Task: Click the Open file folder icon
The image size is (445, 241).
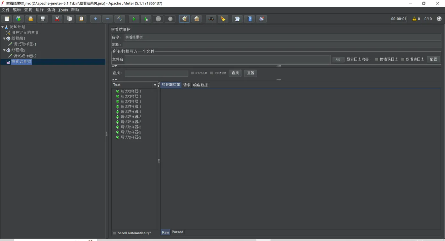Action: point(31,19)
